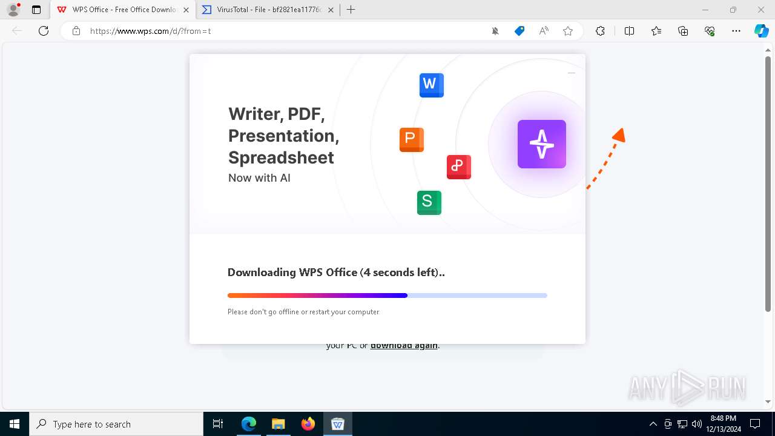Click 'Downloading WPS Office' status text
Image resolution: width=775 pixels, height=436 pixels.
(x=336, y=272)
